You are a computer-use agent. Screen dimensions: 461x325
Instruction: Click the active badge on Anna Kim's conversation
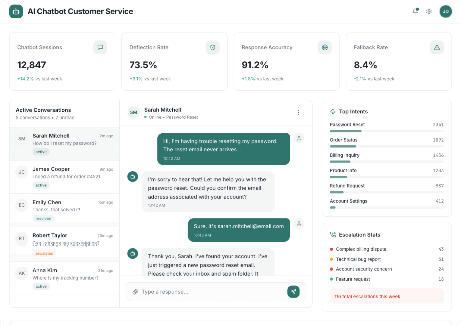coord(41,286)
